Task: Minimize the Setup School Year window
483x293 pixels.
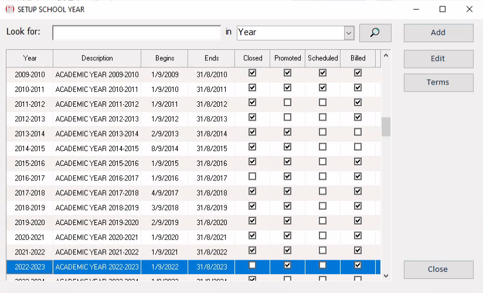Action: click(x=416, y=9)
